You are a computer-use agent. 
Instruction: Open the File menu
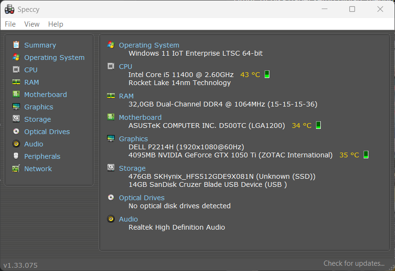10,24
